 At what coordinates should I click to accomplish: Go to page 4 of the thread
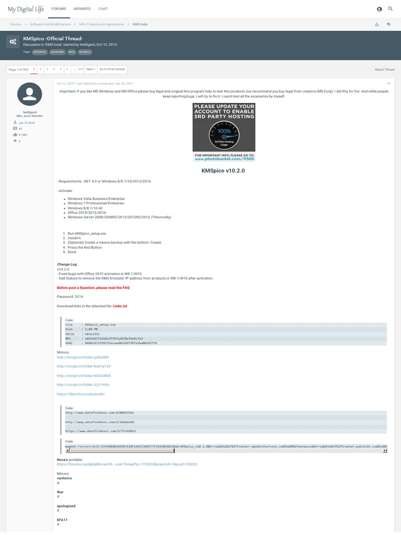tap(54, 69)
